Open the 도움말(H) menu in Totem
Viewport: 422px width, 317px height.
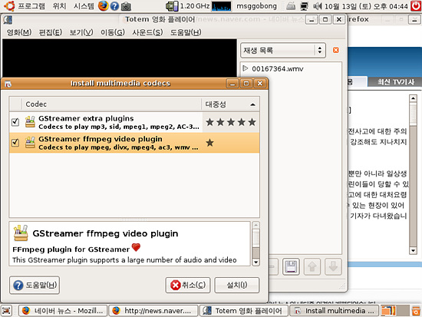pyautogui.click(x=186, y=32)
